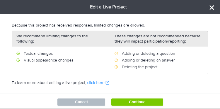Click the 'Deleting the project' text
The image size is (220, 109).
140,67
